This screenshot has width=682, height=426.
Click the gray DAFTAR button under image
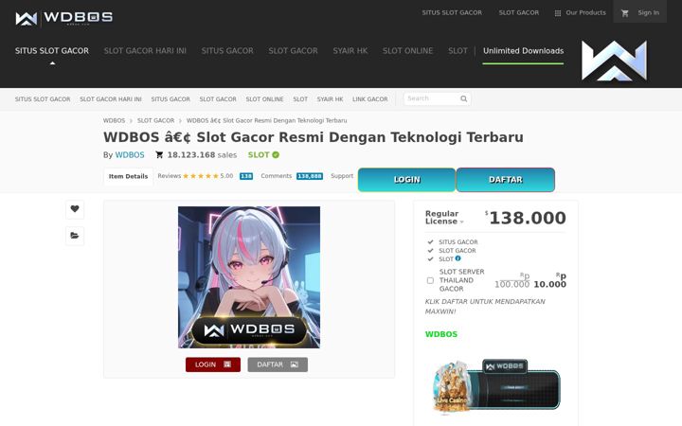tap(278, 364)
